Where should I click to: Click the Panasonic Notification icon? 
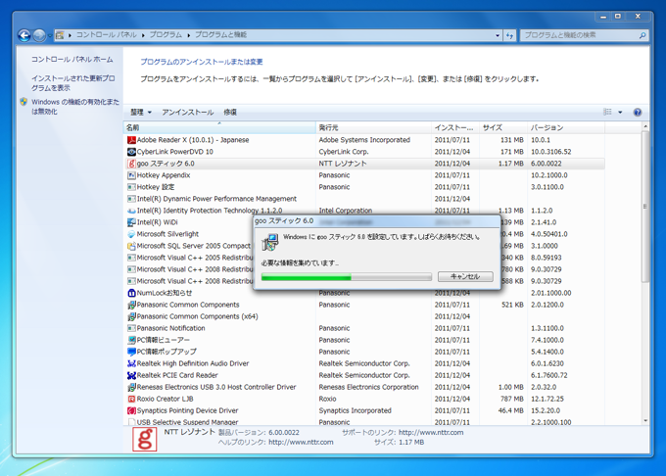(131, 328)
